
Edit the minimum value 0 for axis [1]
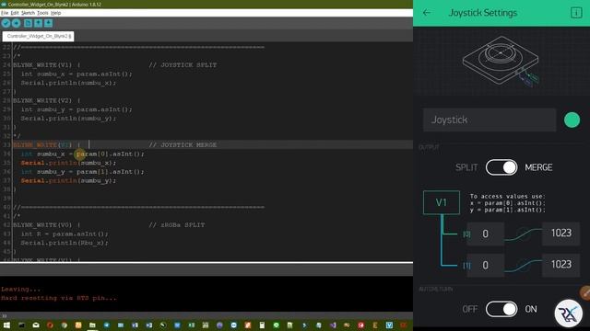tap(486, 266)
